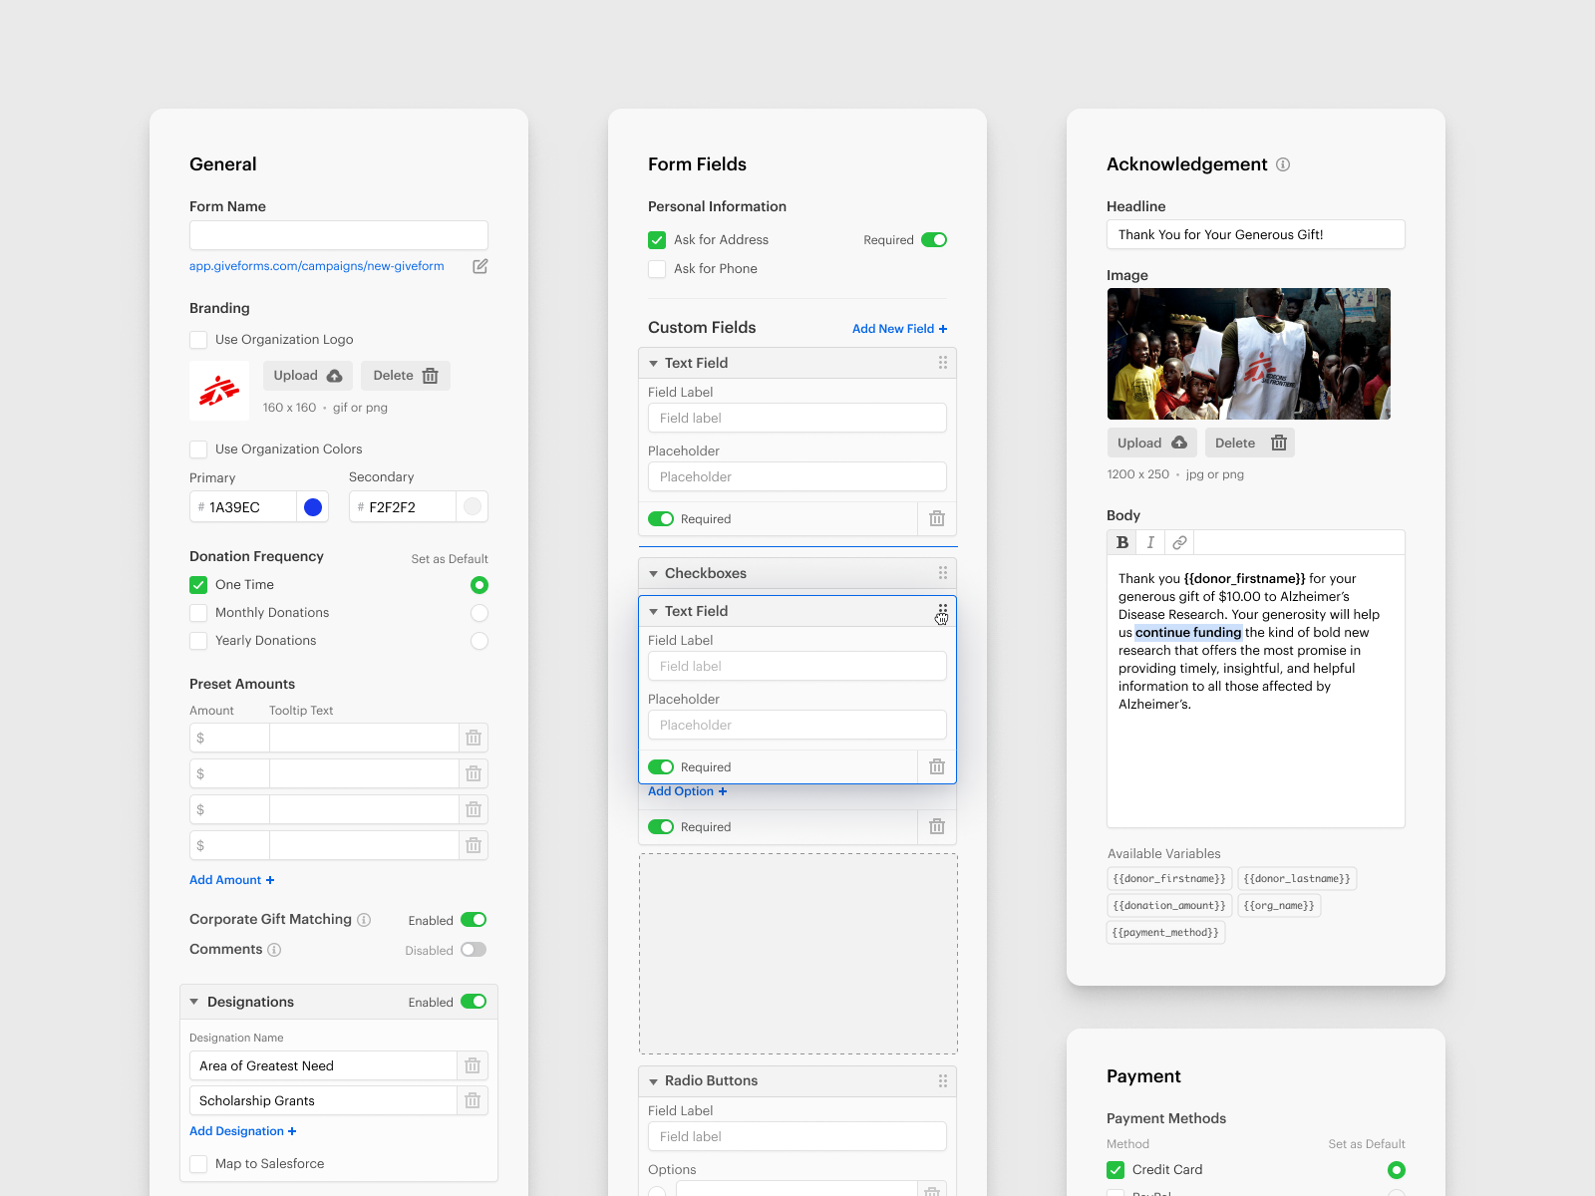Collapse the Radio Buttons custom field
This screenshot has width=1595, height=1196.
653,1081
